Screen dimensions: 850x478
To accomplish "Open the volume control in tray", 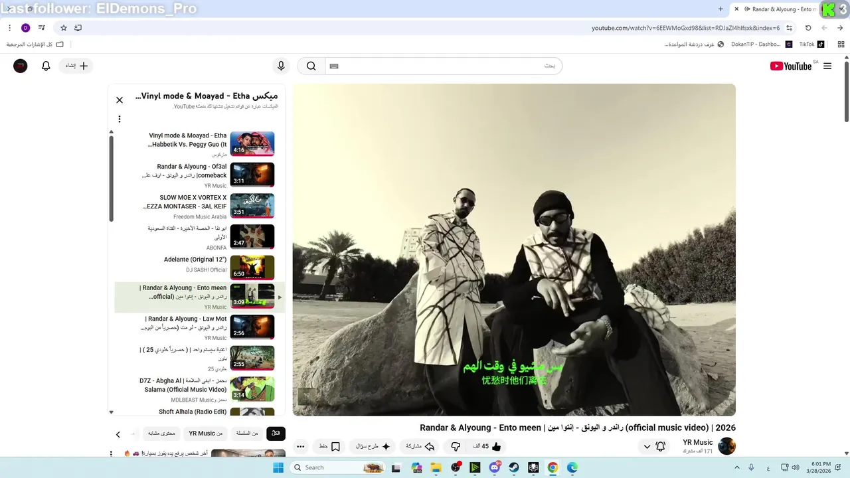I will coord(796,467).
